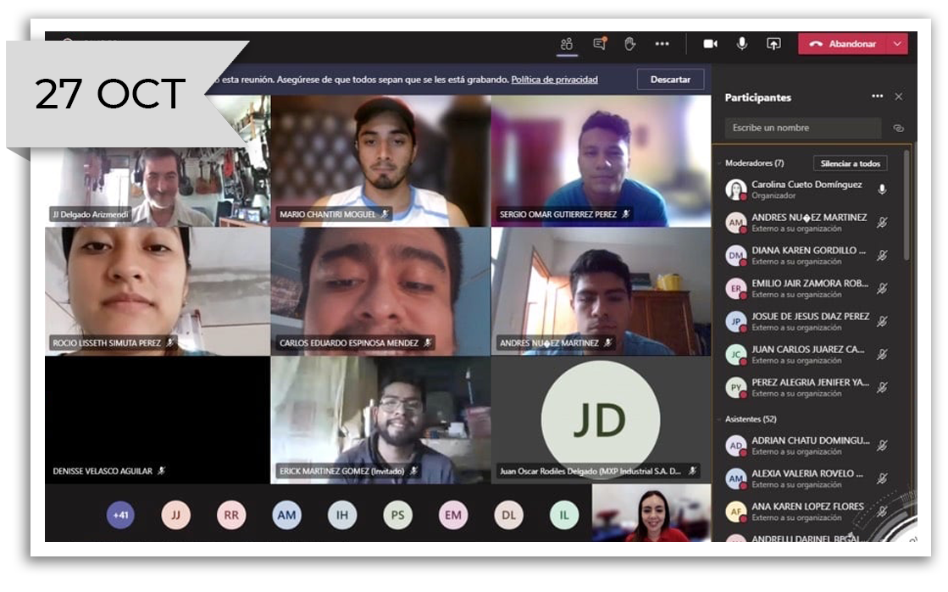Select SERGIO OMAR GUTIERREZ PEREZ video tile

point(601,161)
